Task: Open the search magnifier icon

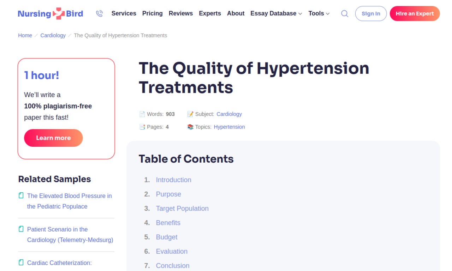Action: point(345,14)
